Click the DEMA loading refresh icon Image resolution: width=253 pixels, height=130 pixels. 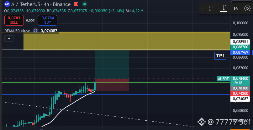coord(35,31)
